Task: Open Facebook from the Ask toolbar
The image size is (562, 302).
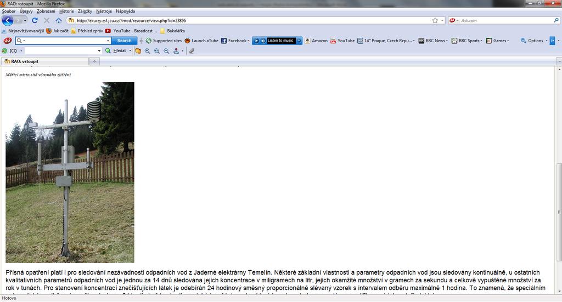Action: point(234,41)
